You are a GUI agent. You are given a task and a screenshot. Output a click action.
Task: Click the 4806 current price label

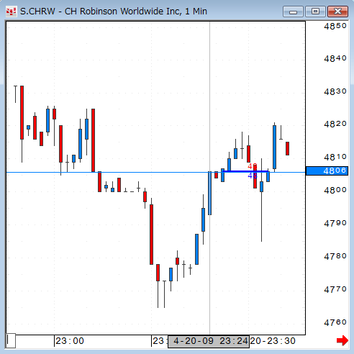click(327, 171)
